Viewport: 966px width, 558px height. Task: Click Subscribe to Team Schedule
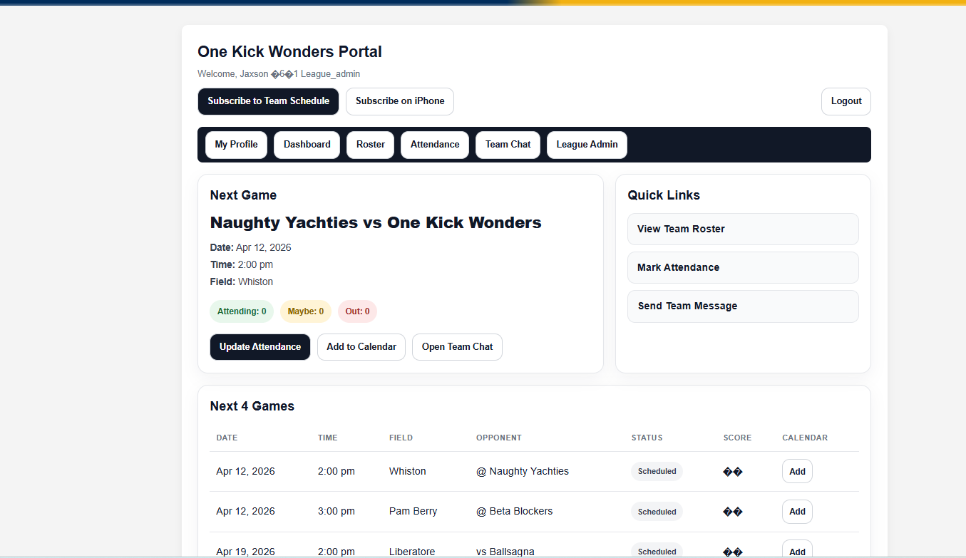pyautogui.click(x=268, y=101)
